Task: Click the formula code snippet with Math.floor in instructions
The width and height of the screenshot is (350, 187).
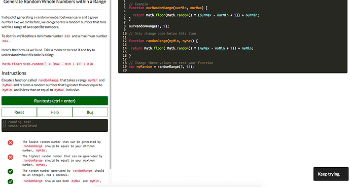Action: point(48,64)
